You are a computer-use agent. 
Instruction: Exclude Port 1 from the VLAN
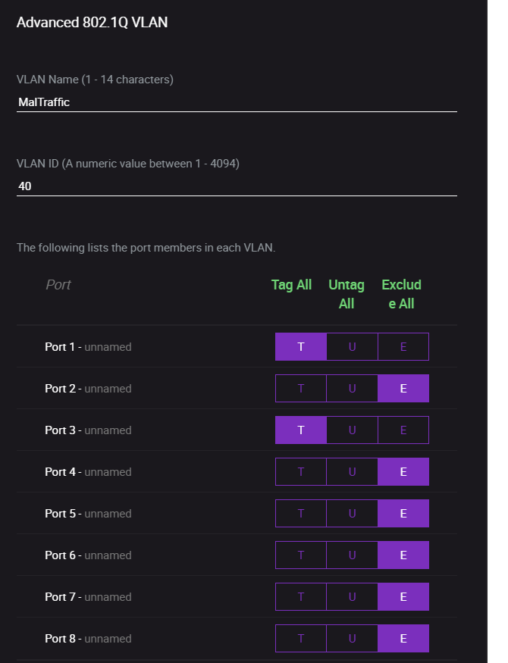[x=403, y=347]
